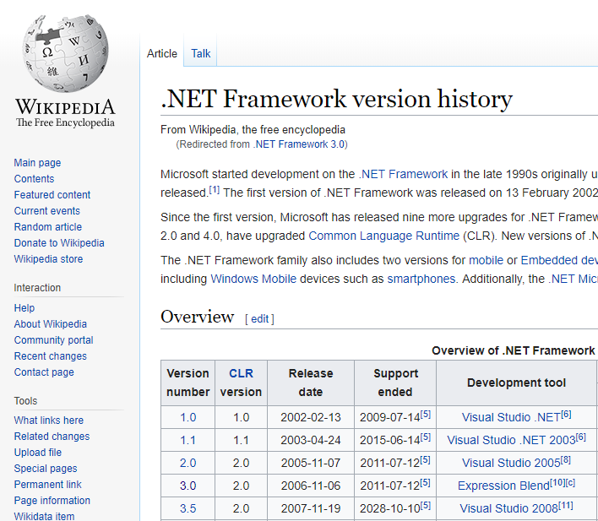The width and height of the screenshot is (598, 521).
Task: Click the Release date column header
Action: click(311, 383)
